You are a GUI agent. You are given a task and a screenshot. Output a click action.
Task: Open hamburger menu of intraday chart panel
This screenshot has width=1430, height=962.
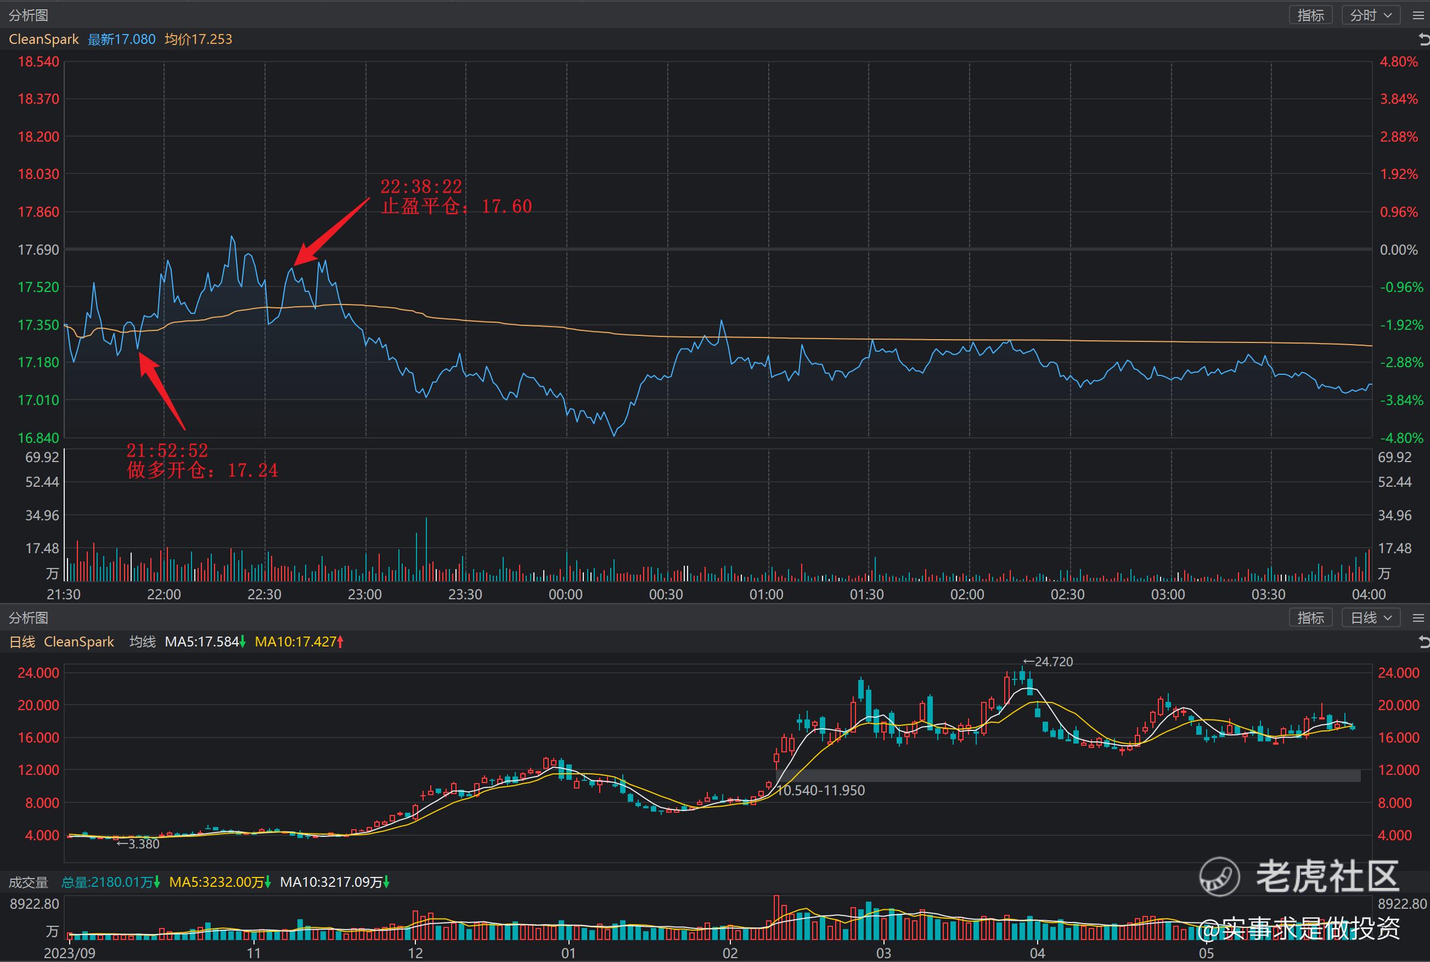1418,15
